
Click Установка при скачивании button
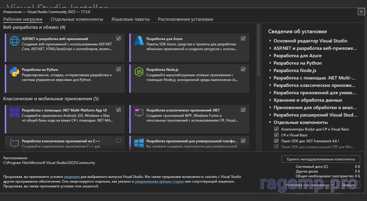tap(307, 185)
